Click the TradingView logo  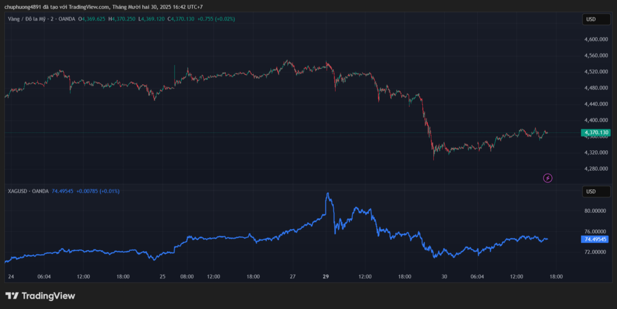(40, 296)
